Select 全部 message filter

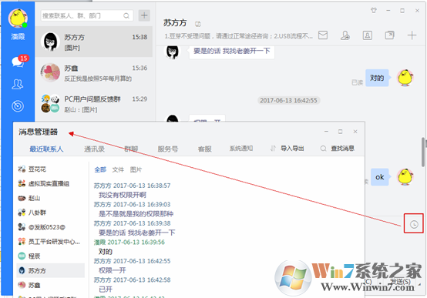pos(100,170)
